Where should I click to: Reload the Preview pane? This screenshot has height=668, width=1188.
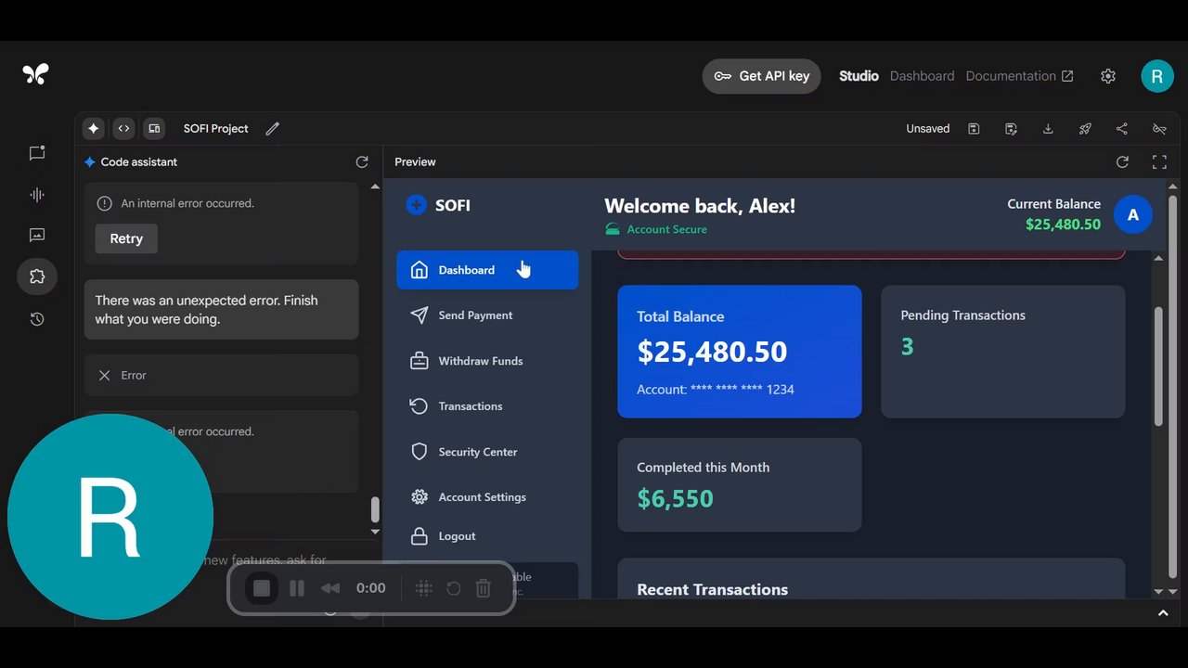pyautogui.click(x=1122, y=162)
